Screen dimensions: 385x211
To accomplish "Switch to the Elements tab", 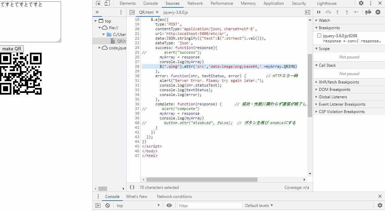I will (x=128, y=3).
